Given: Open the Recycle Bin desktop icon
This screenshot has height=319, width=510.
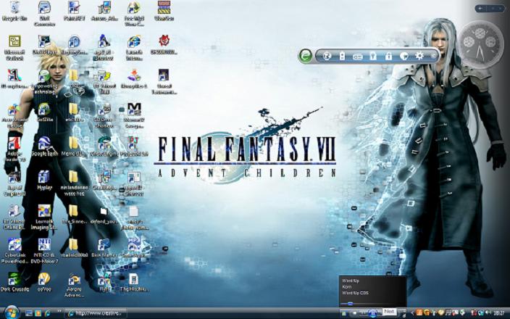Looking at the screenshot, I should [14, 12].
